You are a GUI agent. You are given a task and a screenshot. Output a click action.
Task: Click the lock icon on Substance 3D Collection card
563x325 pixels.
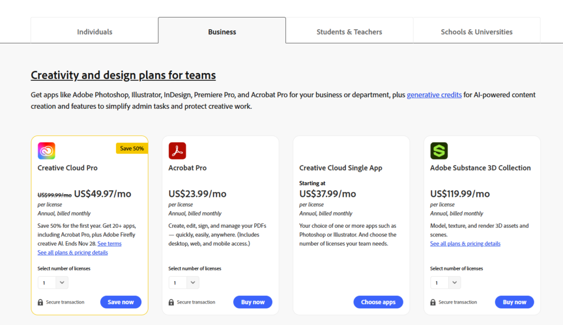[434, 302]
